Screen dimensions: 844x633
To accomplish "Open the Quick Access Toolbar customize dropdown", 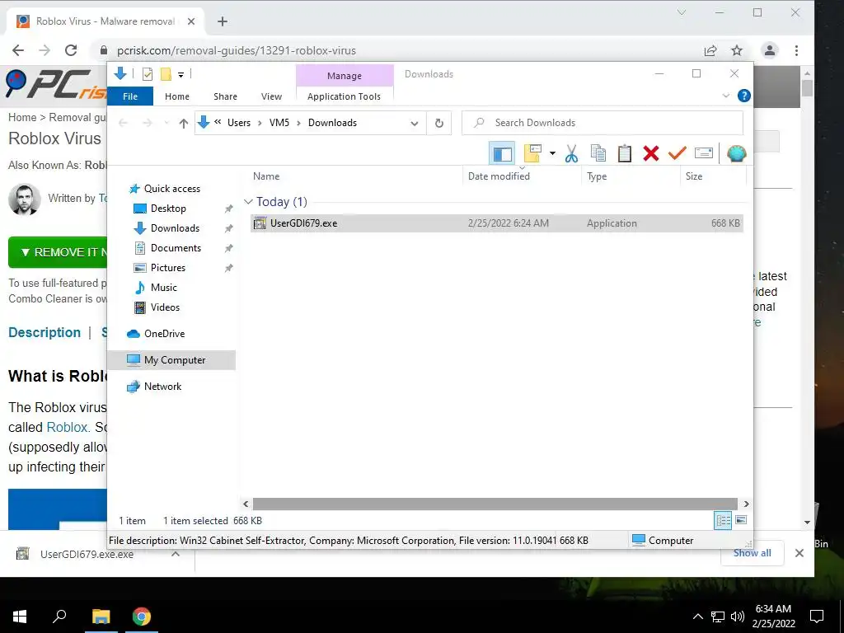I will [x=181, y=75].
